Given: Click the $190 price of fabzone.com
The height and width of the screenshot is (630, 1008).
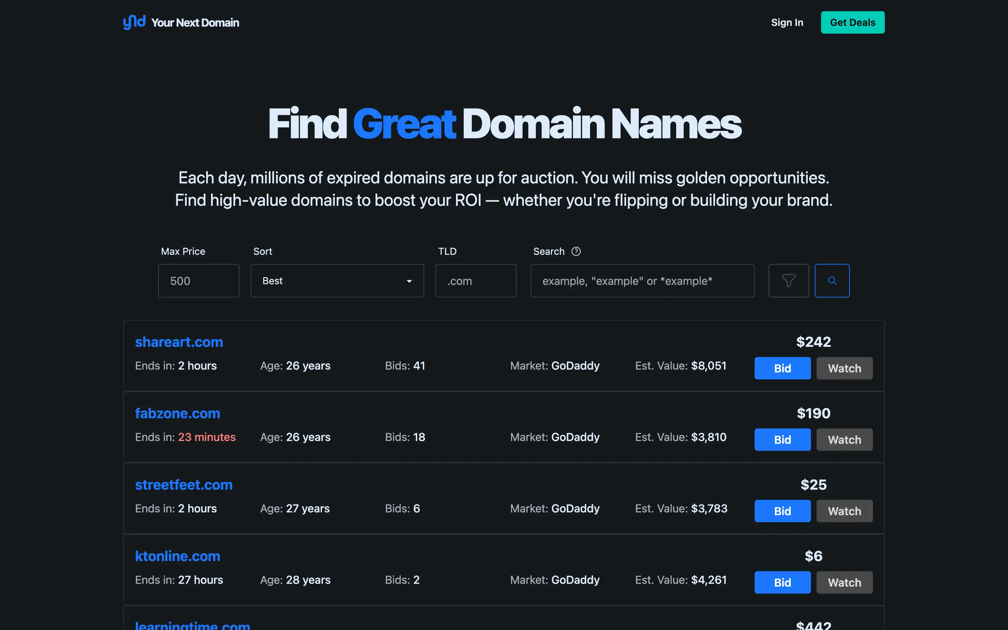Looking at the screenshot, I should [x=813, y=413].
